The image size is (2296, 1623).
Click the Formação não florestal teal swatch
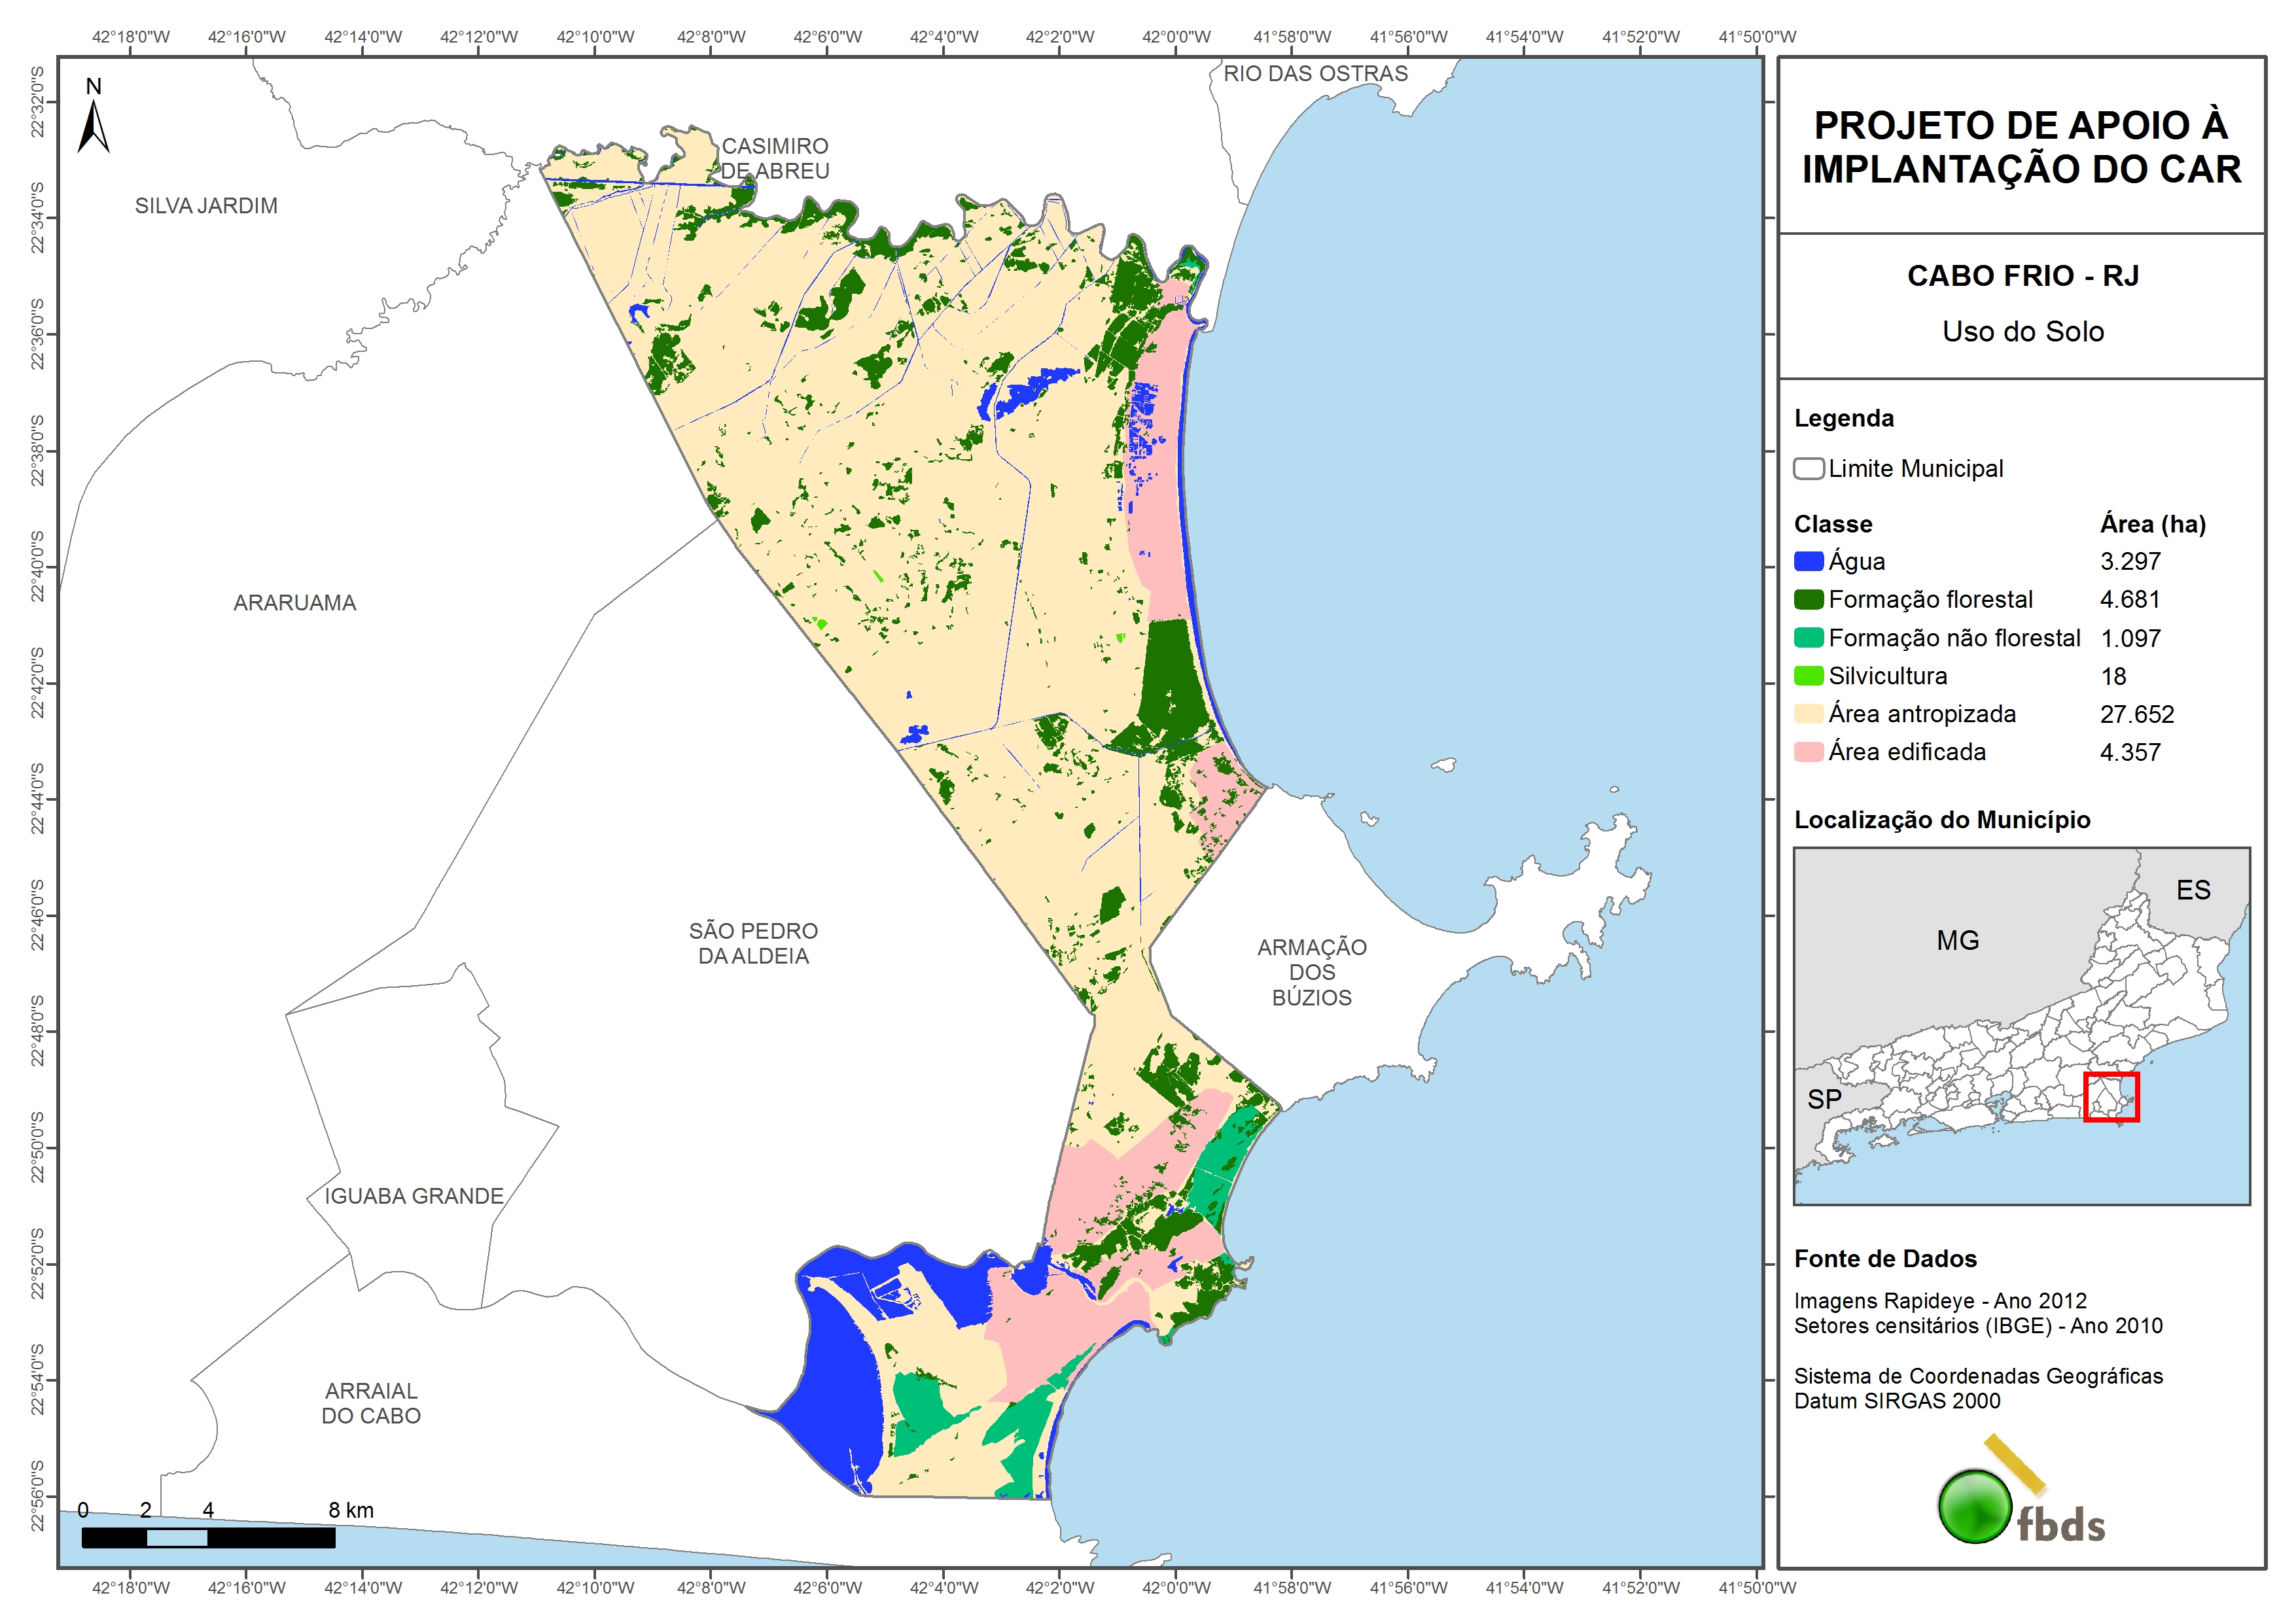click(x=1808, y=638)
